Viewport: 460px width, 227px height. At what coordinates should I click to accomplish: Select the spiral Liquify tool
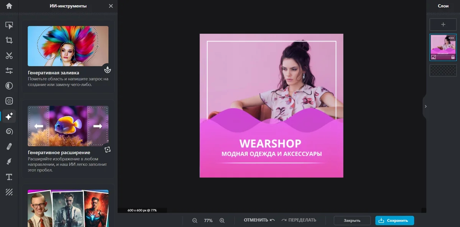click(9, 132)
